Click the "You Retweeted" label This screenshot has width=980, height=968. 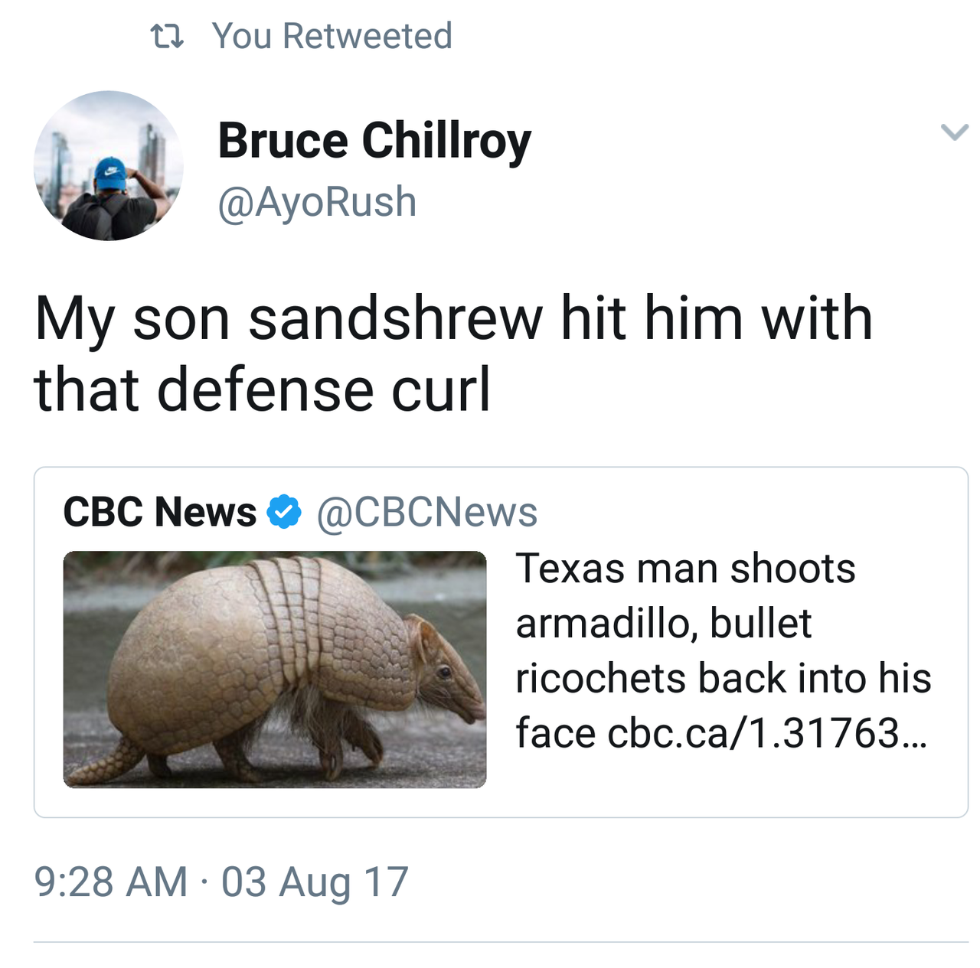click(x=332, y=36)
